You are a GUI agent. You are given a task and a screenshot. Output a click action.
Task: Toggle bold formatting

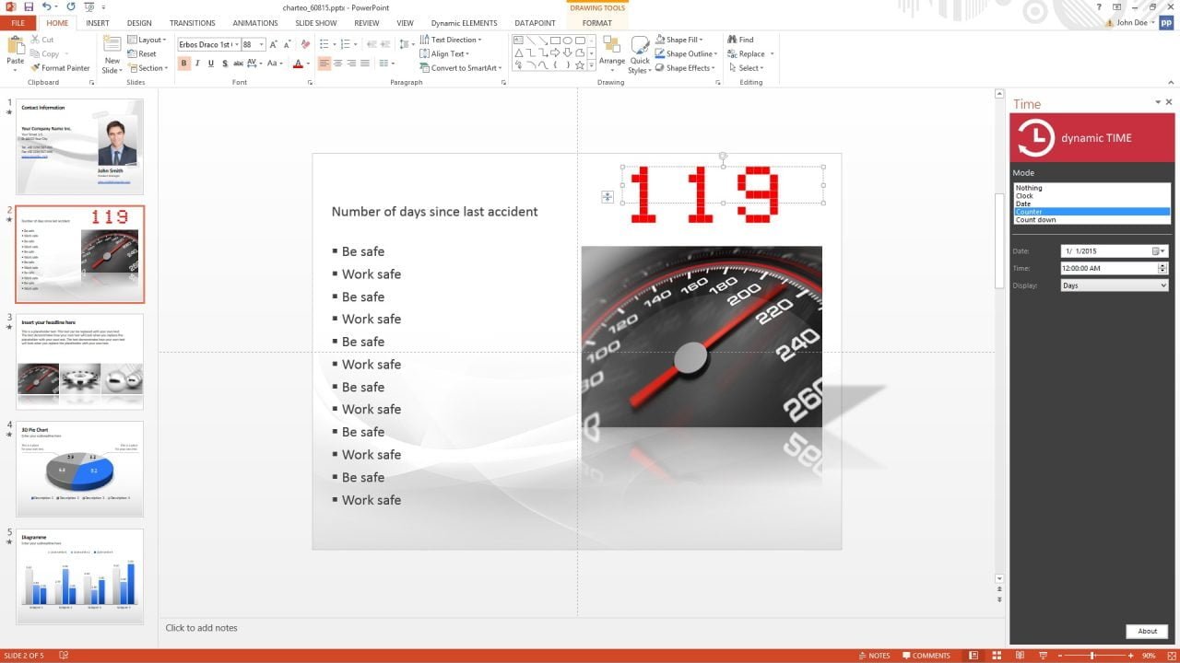183,63
